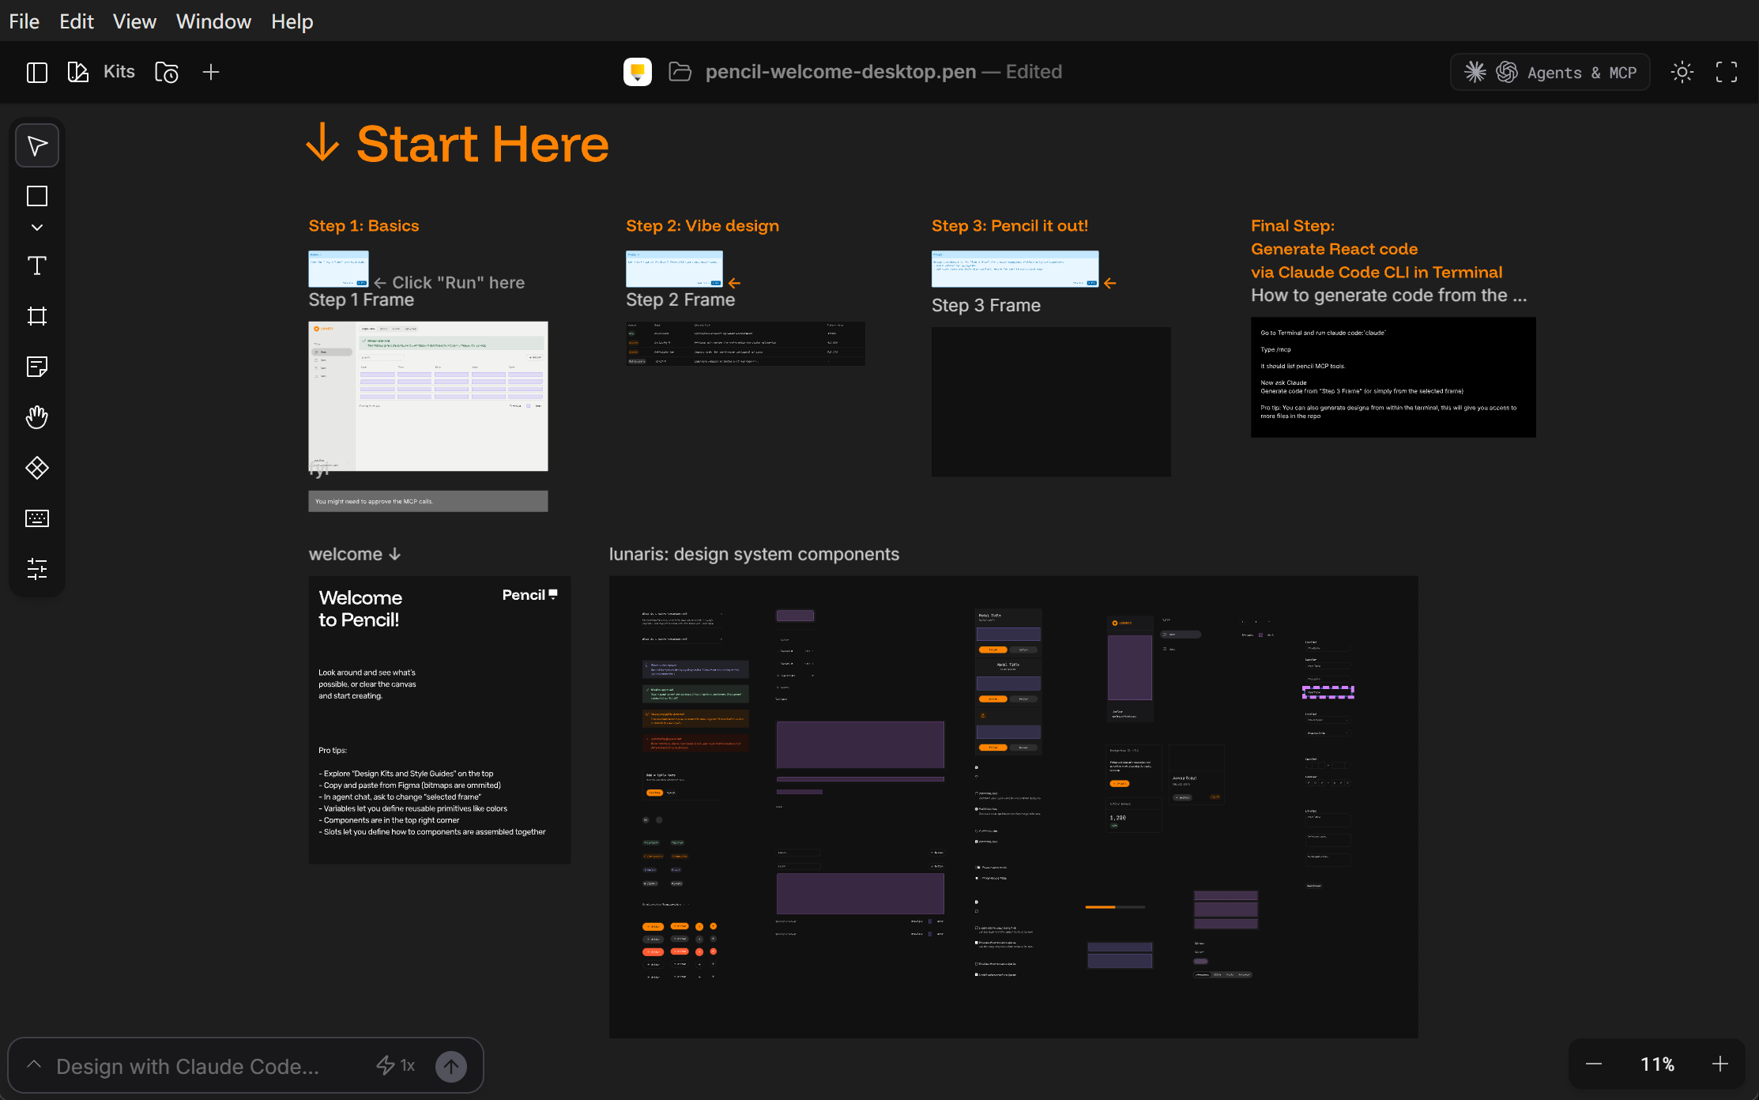1759x1100 pixels.
Task: Select the Rectangle shape tool
Action: [x=37, y=196]
